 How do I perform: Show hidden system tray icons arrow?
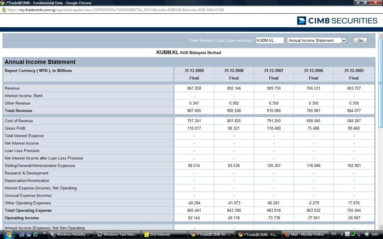[341, 234]
